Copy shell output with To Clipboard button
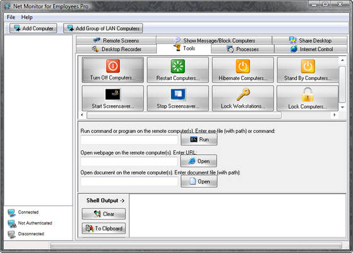Viewport: 353px width, 253px height. coord(104,228)
